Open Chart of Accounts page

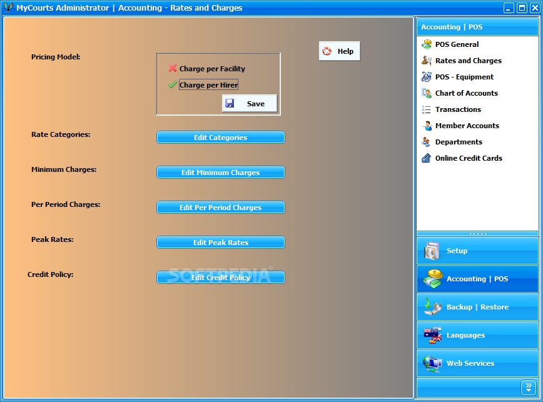click(467, 93)
